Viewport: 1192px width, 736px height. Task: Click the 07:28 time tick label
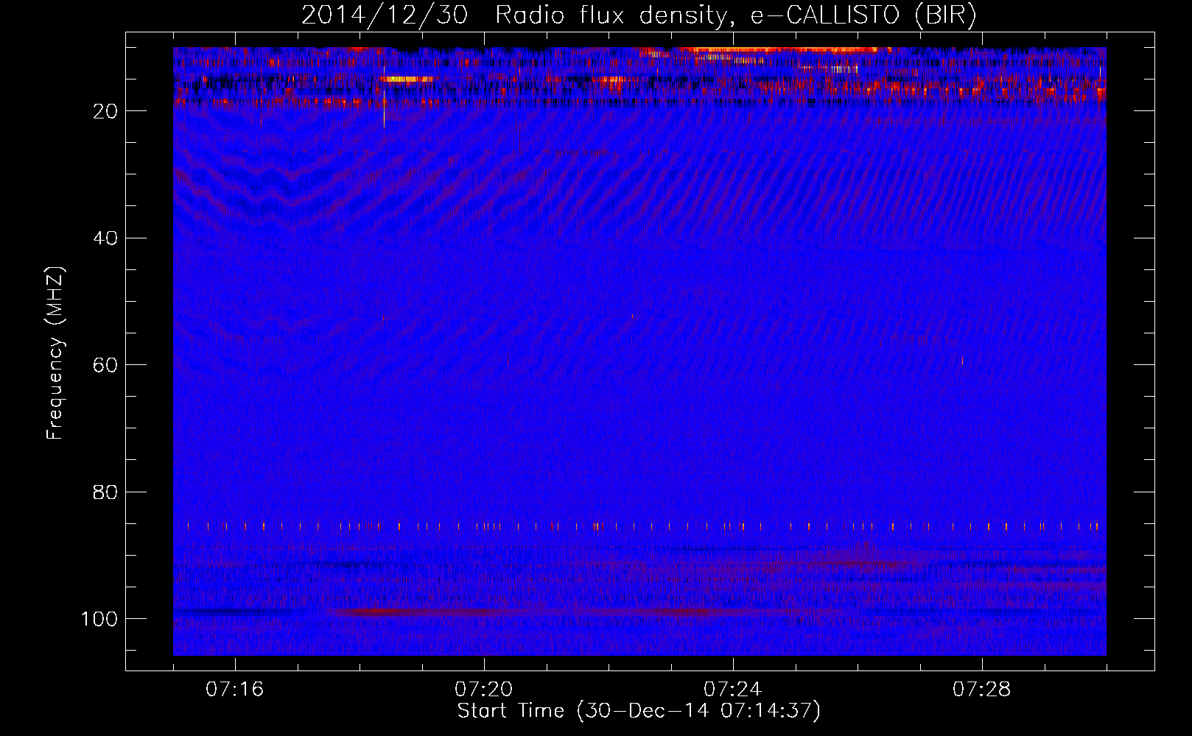tap(982, 690)
